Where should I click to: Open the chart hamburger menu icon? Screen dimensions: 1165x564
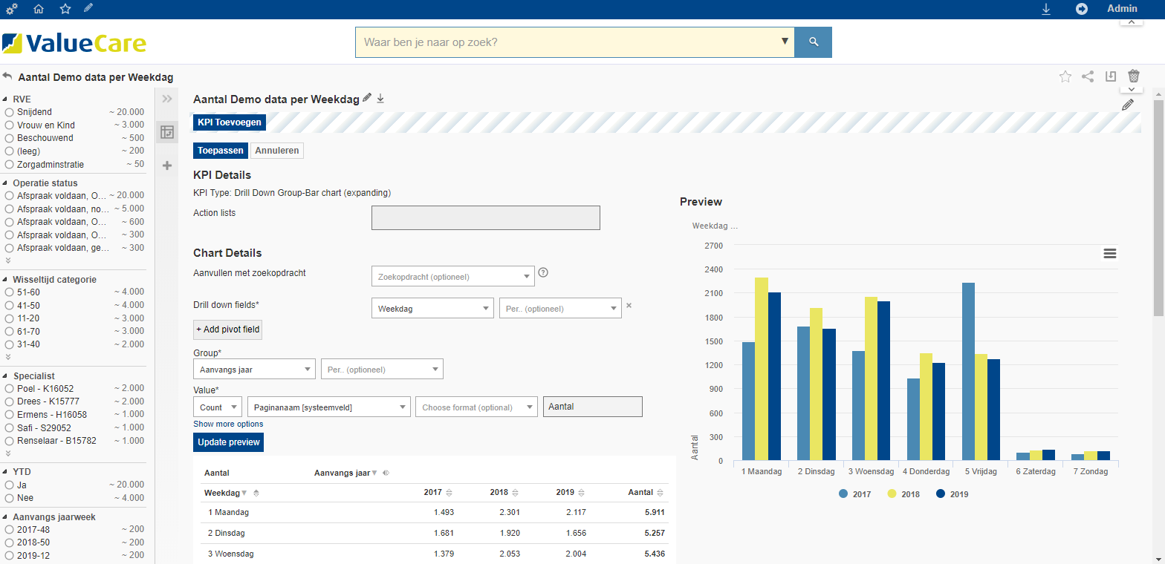pos(1110,254)
